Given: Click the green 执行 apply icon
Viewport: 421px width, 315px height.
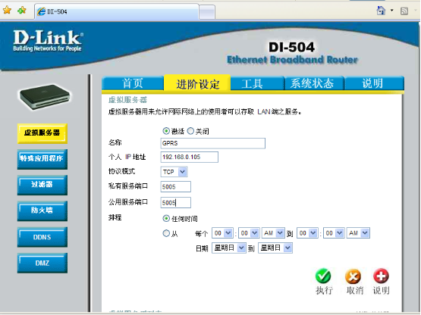Looking at the screenshot, I should point(323,276).
